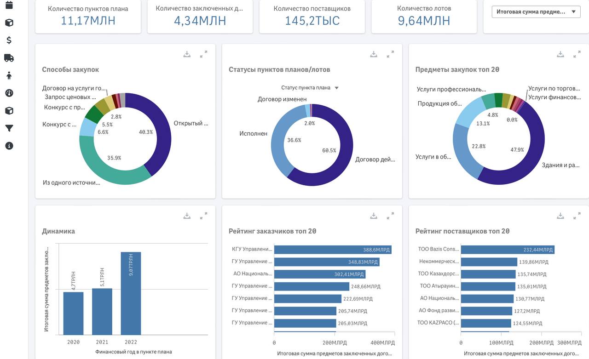This screenshot has width=589, height=359.
Task: Select the customer bar valued 348,83МЛРД
Action: point(327,262)
